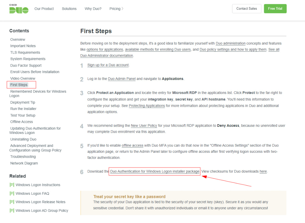Screen dimensions: 305x223
Task: Click the Related sidebar heading
Action: click(17, 176)
